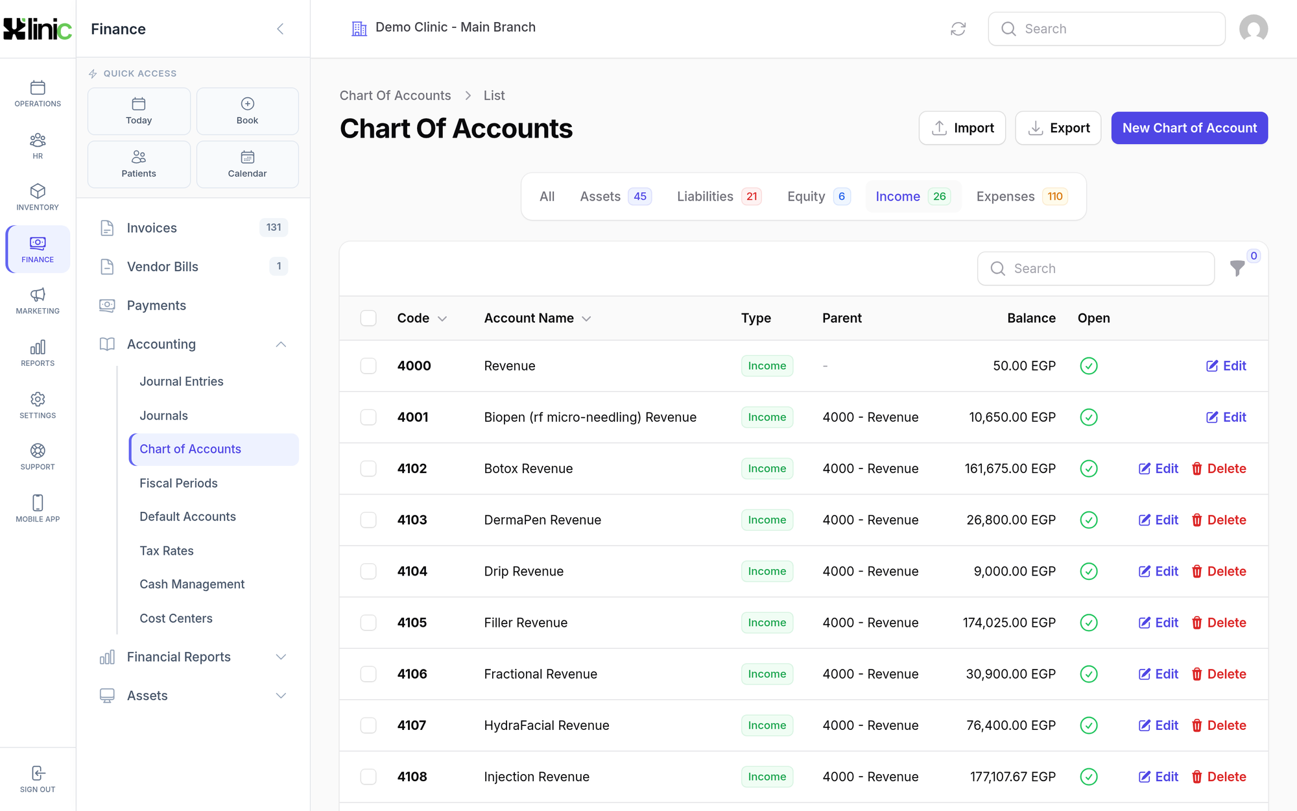Open the Support lifebuoy icon

tap(38, 457)
